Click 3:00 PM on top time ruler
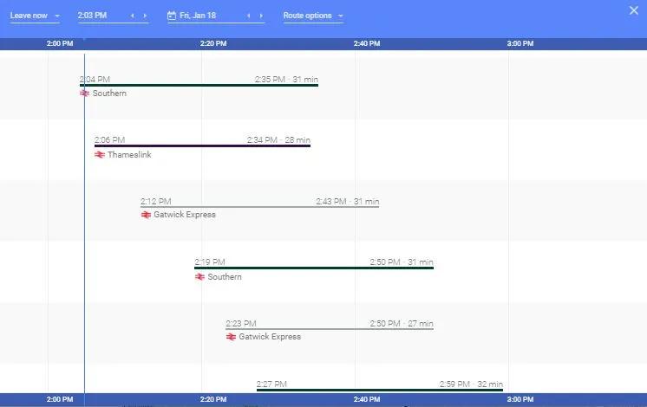Image resolution: width=647 pixels, height=407 pixels. pos(520,43)
